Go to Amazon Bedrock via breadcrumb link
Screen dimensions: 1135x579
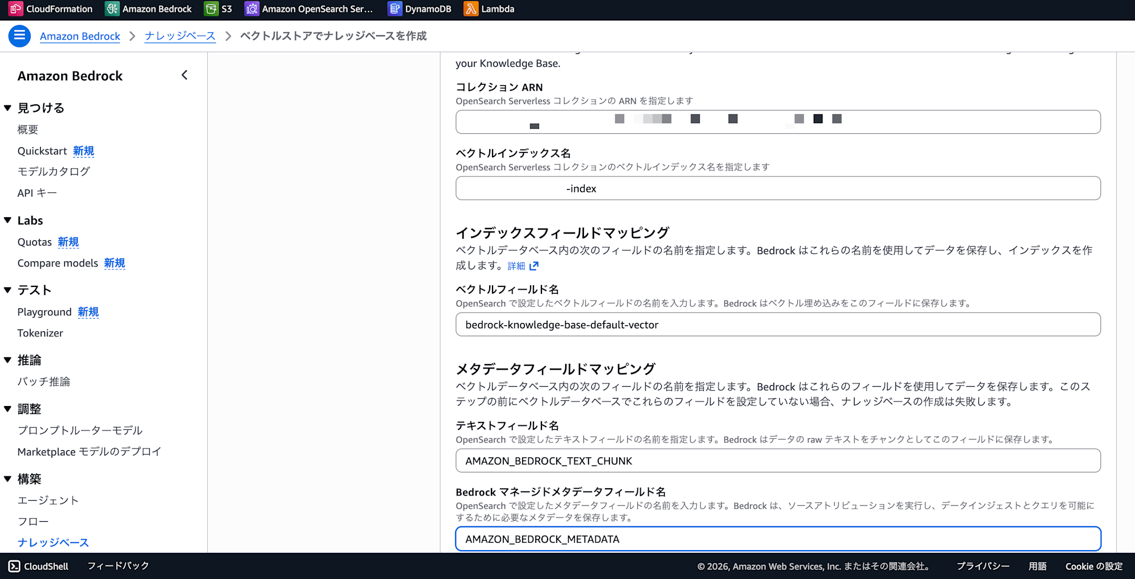click(x=80, y=36)
